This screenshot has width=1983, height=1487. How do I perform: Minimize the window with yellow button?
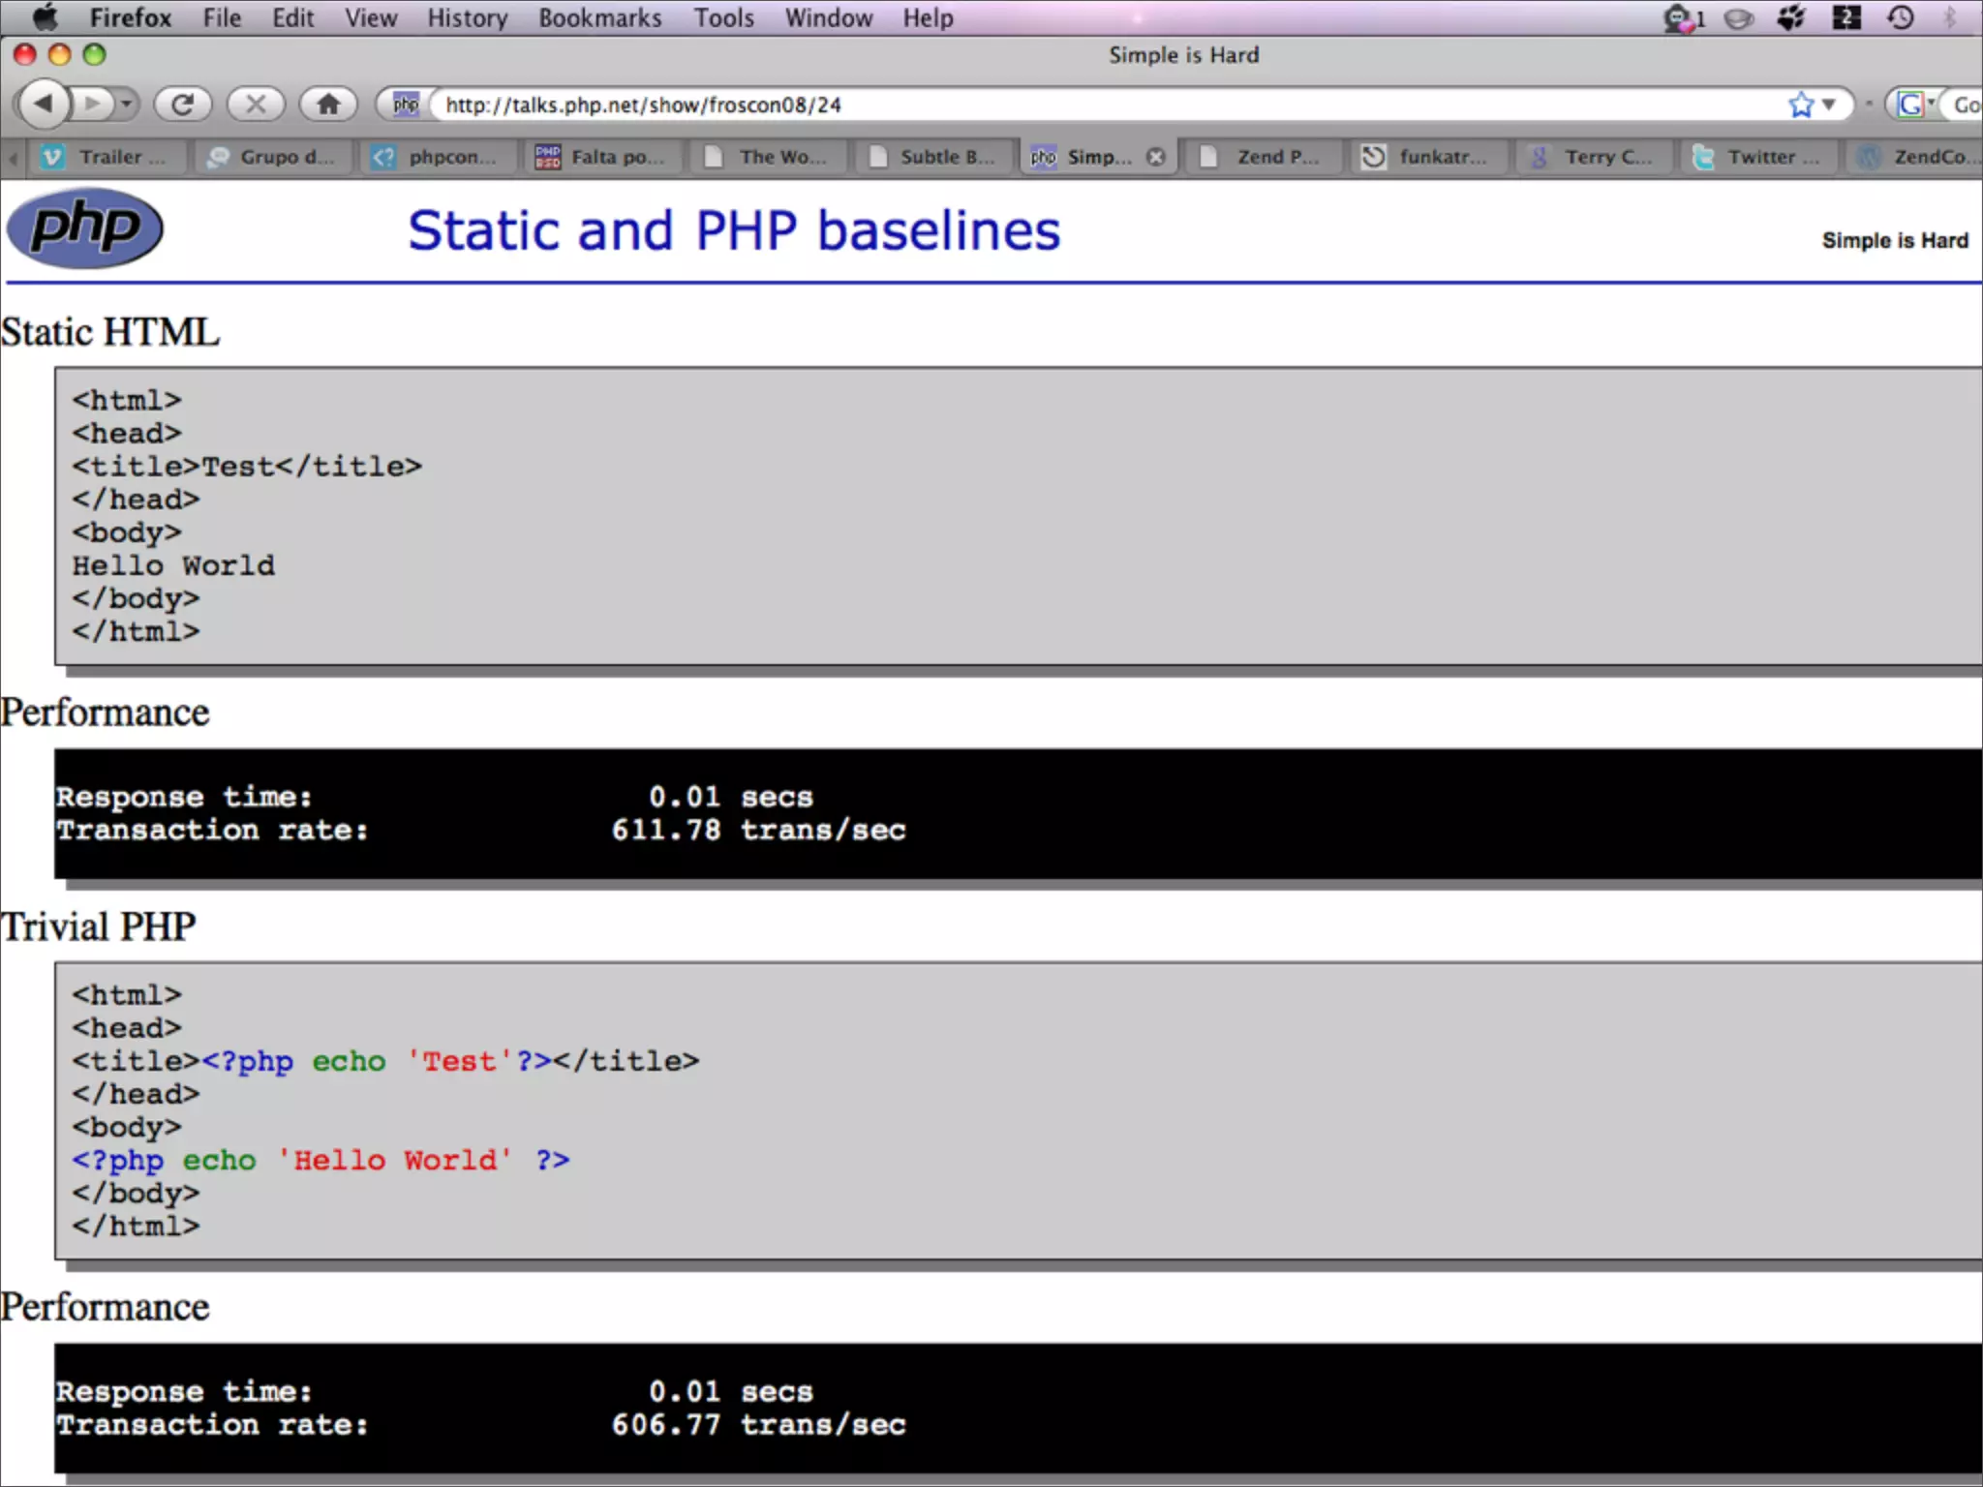(60, 55)
